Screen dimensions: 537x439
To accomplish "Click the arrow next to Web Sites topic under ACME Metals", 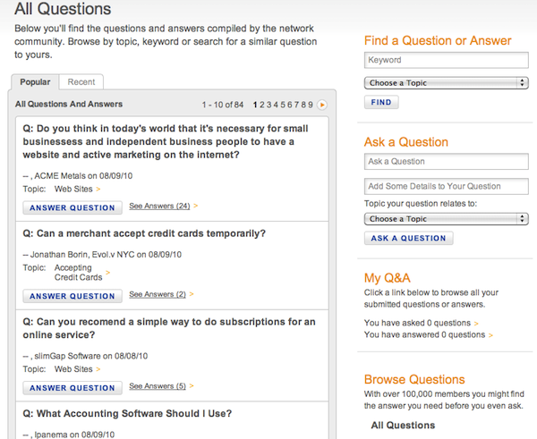I will 98,190.
